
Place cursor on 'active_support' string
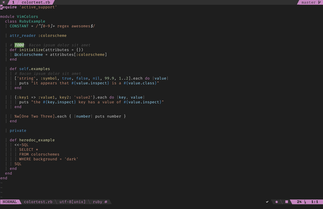pos(38,7)
